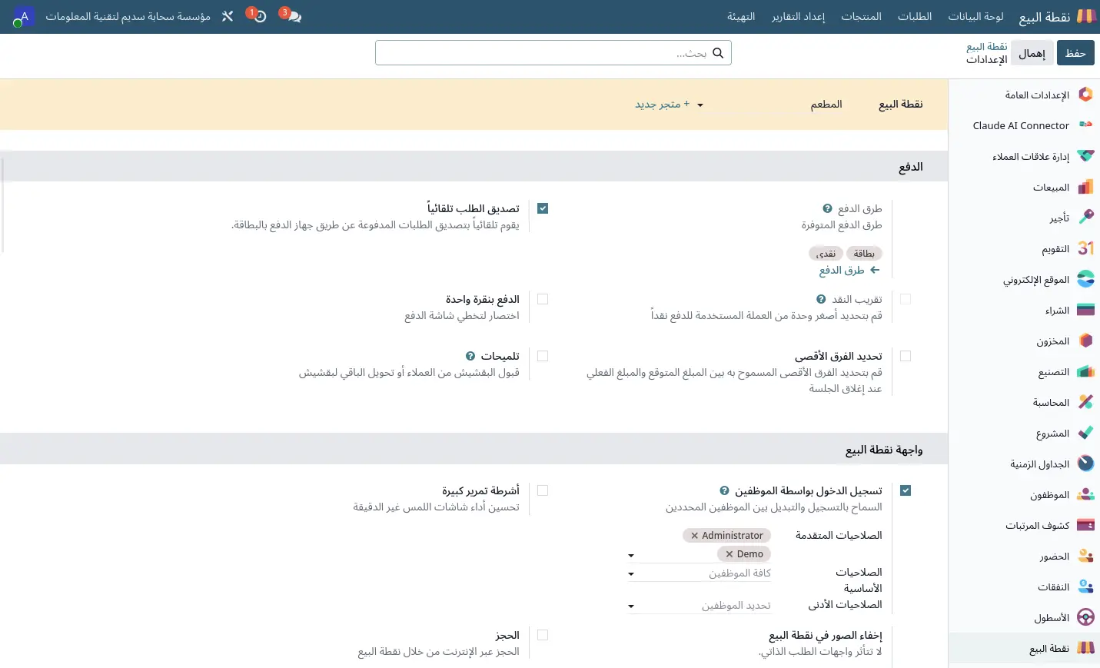Open the تحديد الموظفين dropdown
The width and height of the screenshot is (1100, 668).
[700, 606]
